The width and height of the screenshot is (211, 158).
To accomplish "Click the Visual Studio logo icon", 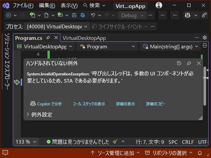I will pos(6,5).
